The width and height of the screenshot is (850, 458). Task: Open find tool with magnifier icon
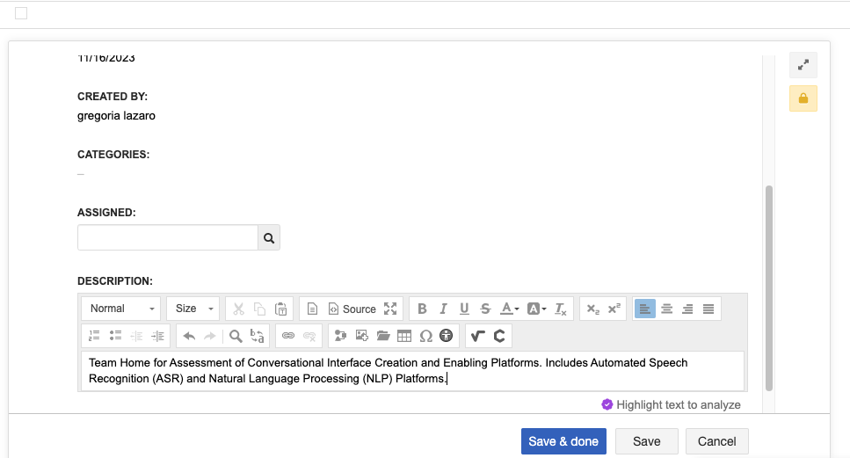coord(236,336)
